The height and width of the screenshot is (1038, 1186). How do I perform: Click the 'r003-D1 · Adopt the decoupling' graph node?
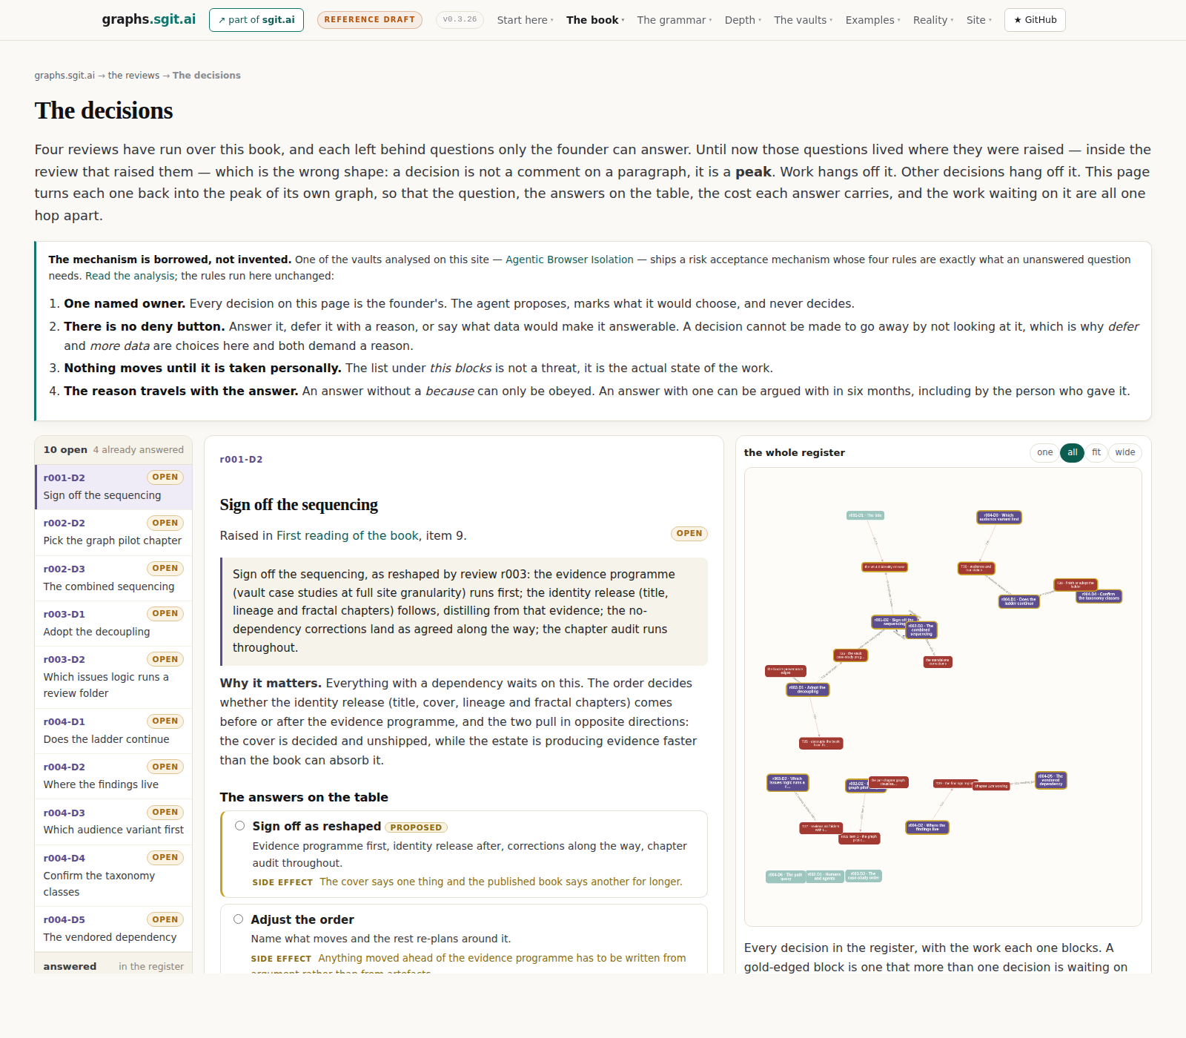pyautogui.click(x=807, y=690)
